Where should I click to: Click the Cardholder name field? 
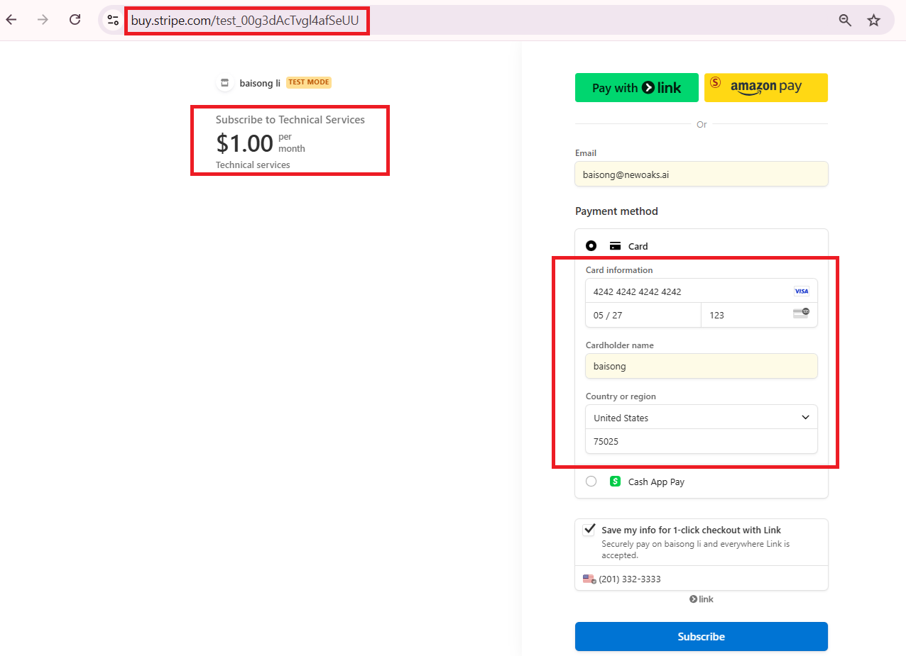(701, 367)
